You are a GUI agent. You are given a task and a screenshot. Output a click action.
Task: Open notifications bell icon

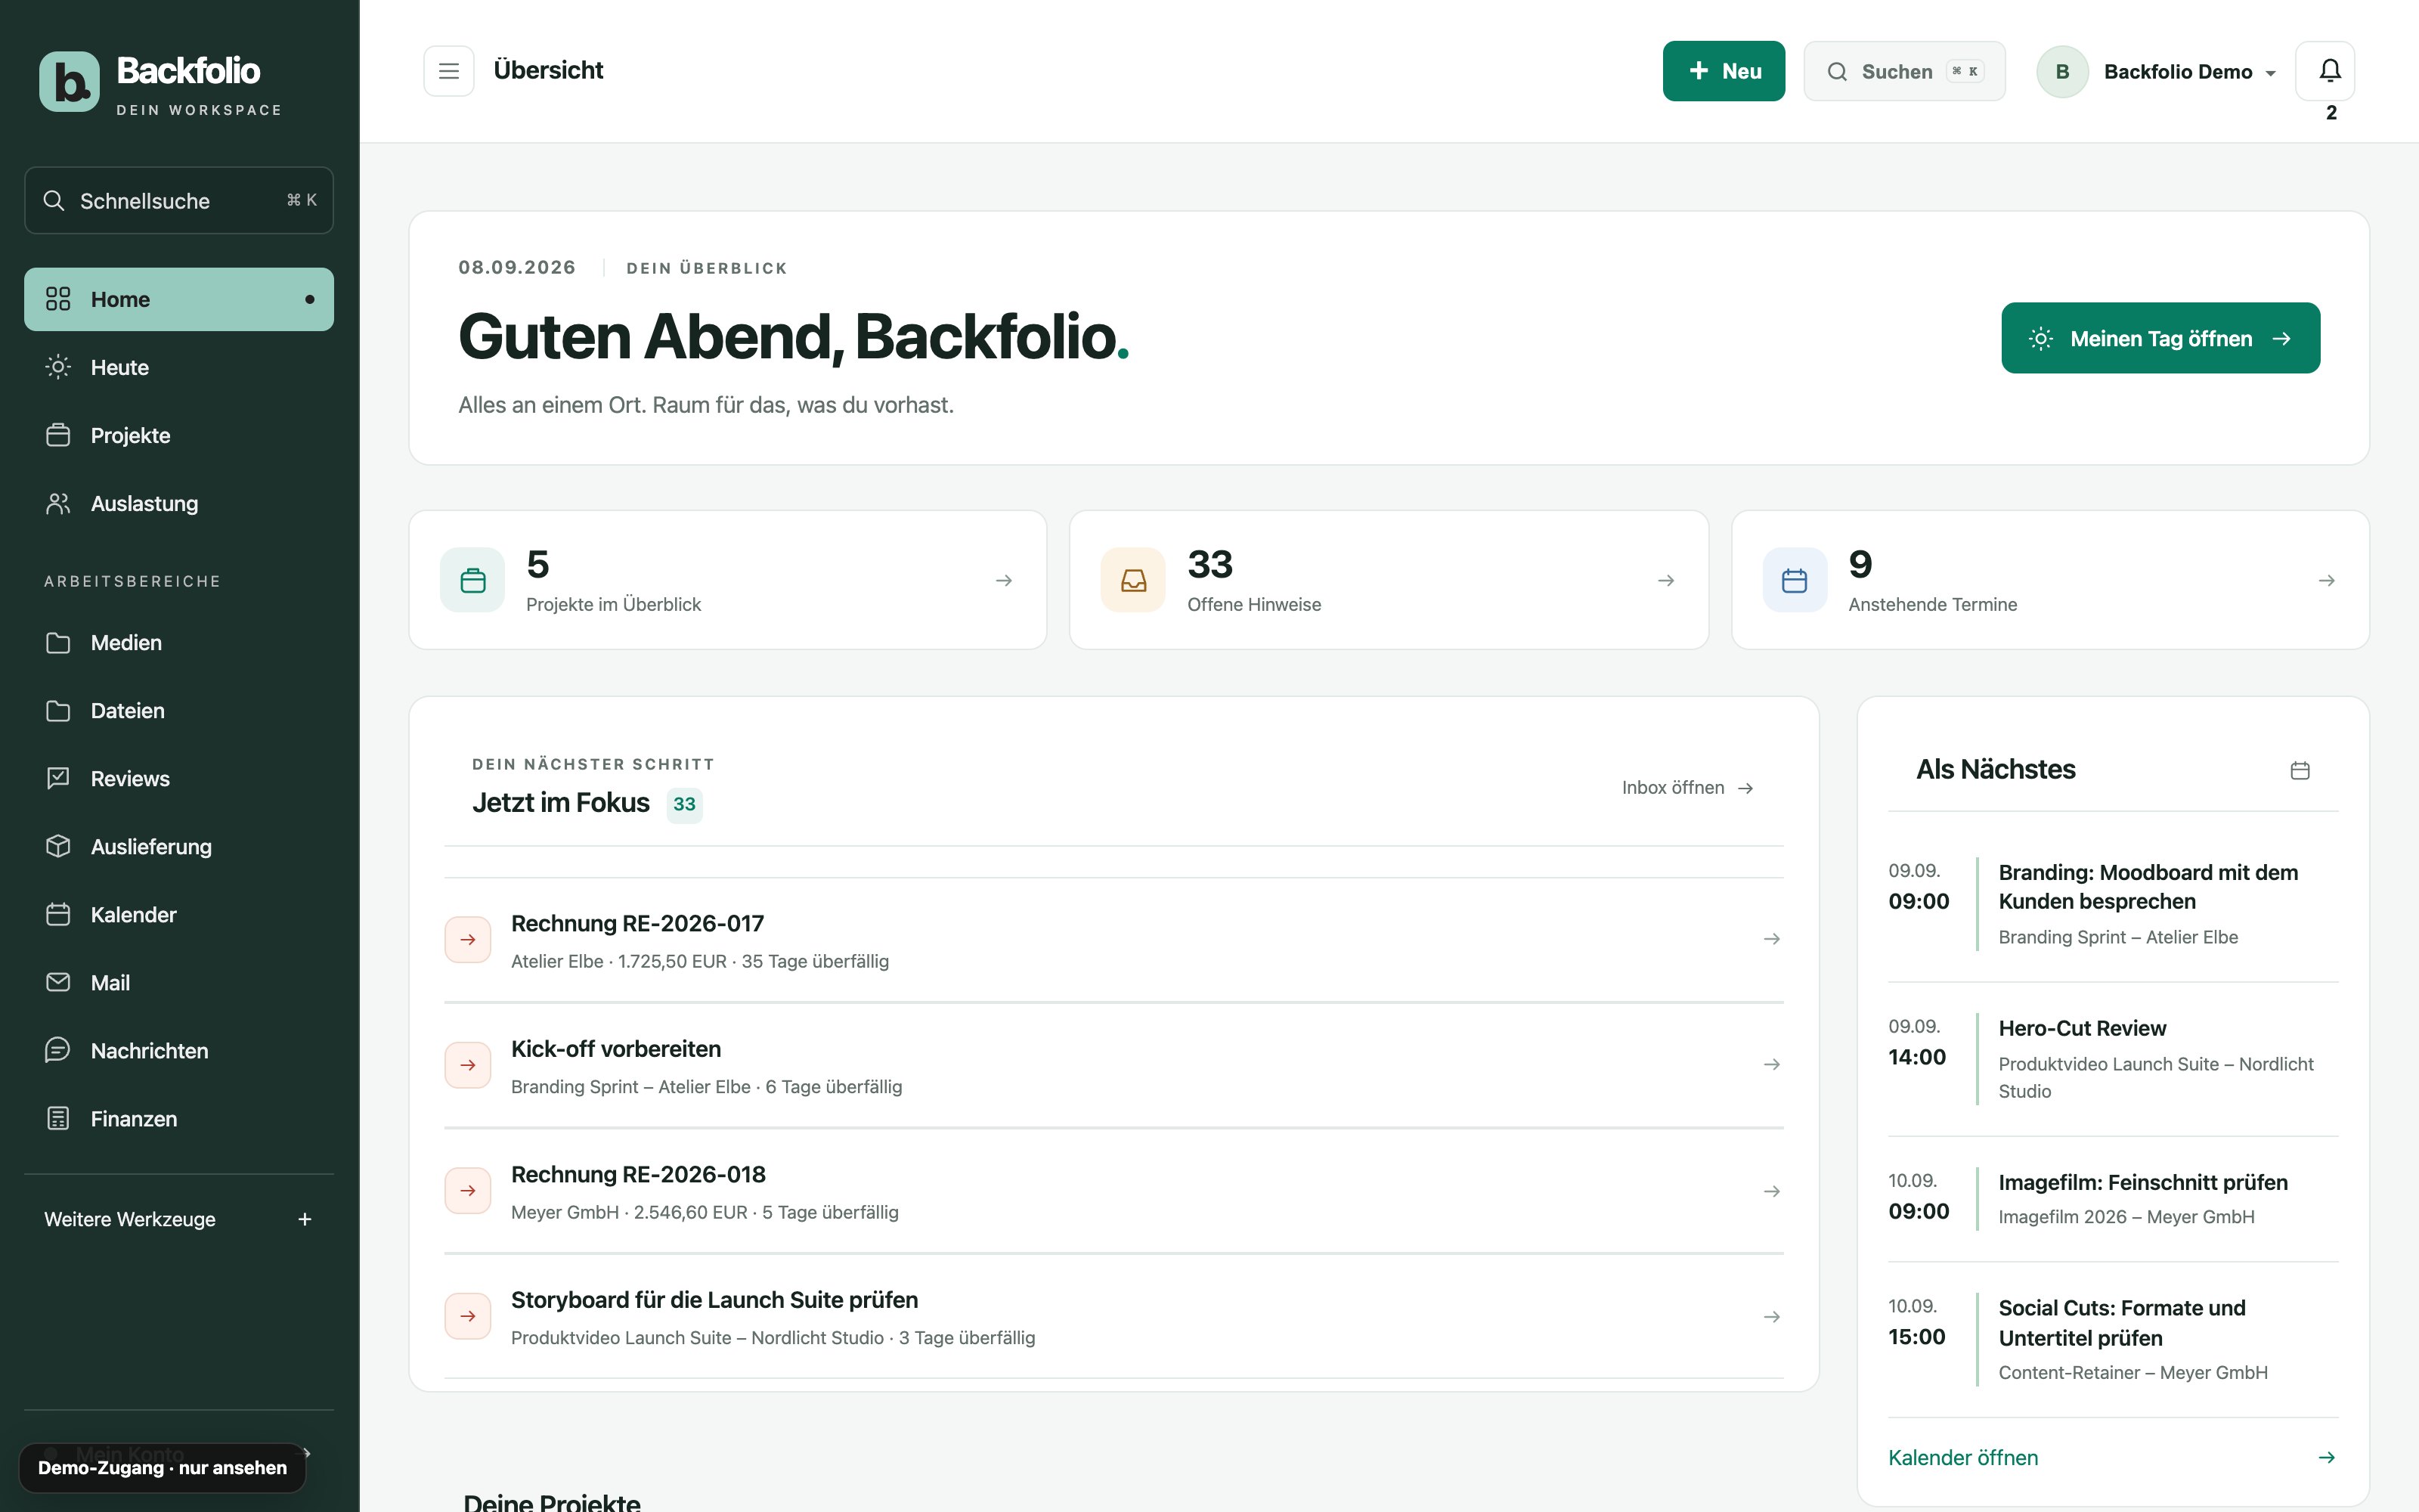click(x=2330, y=71)
